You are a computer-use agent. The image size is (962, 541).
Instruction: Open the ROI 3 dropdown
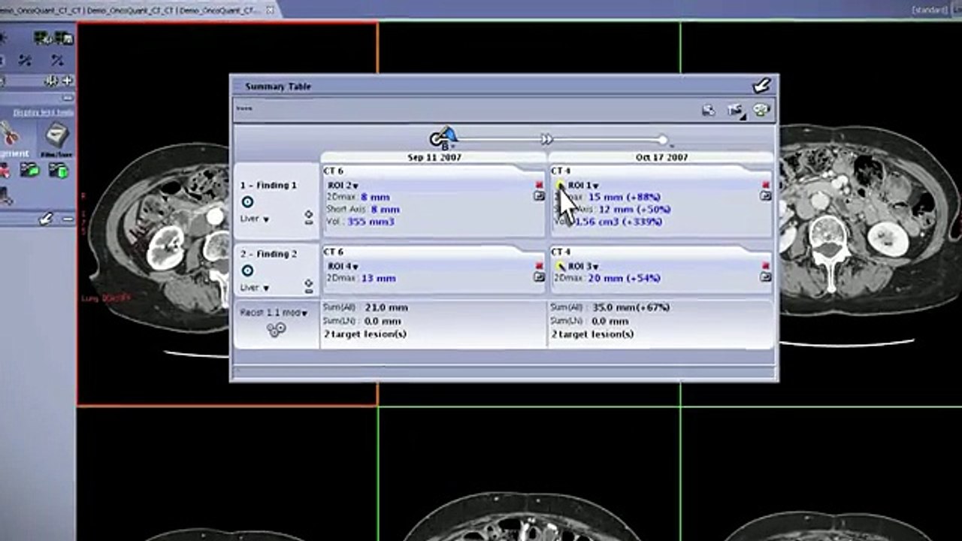pos(583,266)
